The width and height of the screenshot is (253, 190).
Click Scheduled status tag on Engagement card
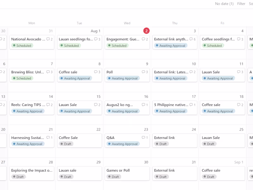[x=117, y=46]
